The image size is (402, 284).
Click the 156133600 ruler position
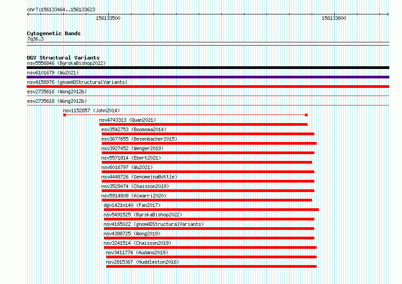(x=334, y=18)
